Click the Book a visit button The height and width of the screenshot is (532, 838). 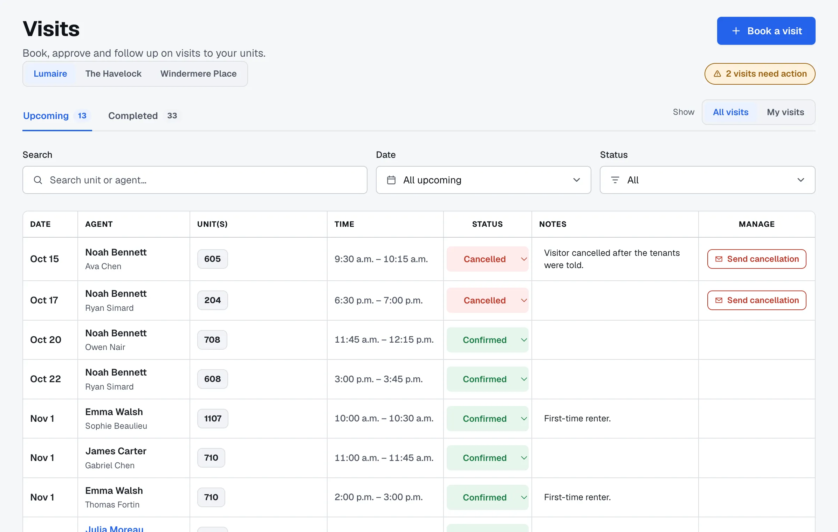pyautogui.click(x=766, y=31)
